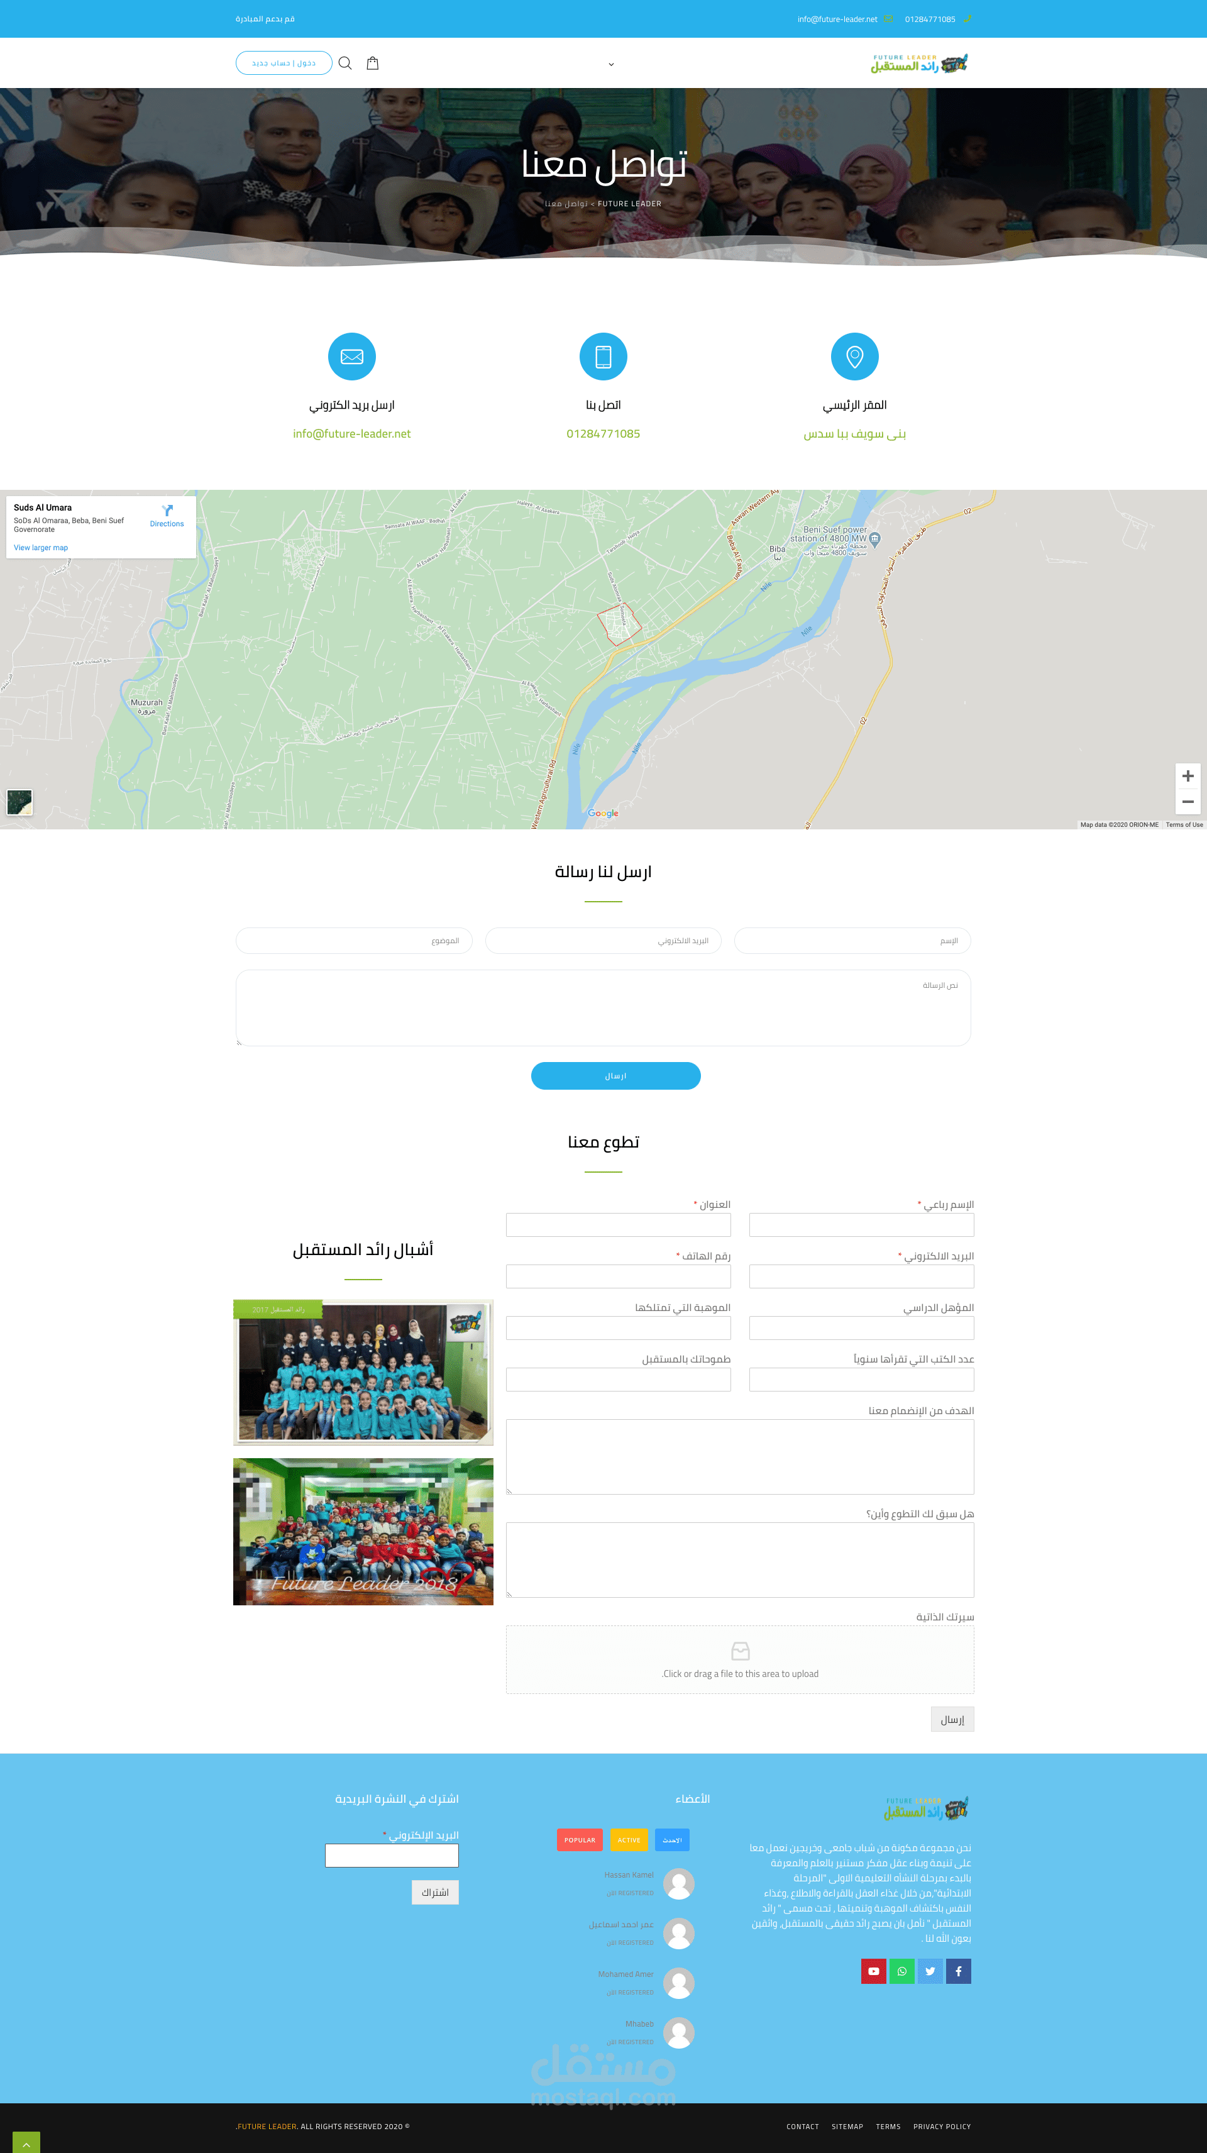Expand the header navigation dropdown chevron
The image size is (1207, 2153).
click(x=611, y=64)
